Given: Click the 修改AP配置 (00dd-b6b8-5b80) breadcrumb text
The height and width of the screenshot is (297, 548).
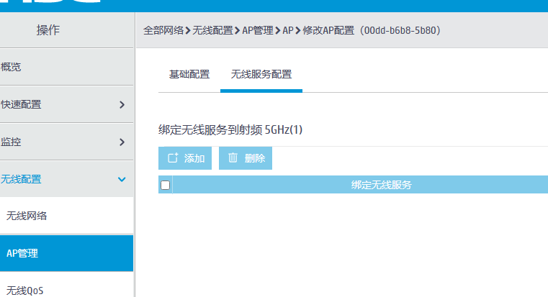Looking at the screenshot, I should (371, 30).
